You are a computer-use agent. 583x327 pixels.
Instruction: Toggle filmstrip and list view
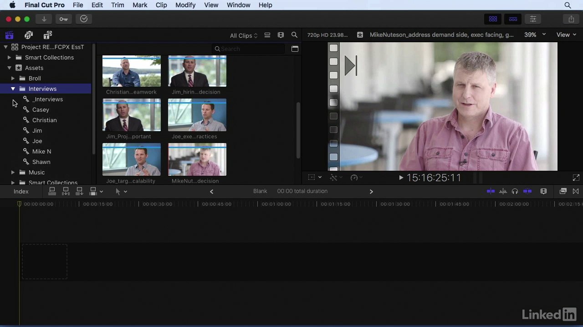(267, 35)
